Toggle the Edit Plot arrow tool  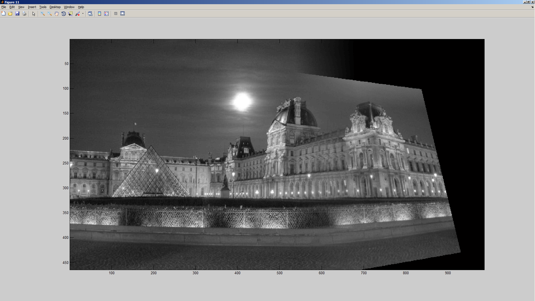[34, 14]
